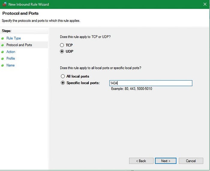Viewport: 210px width, 171px height.
Task: Click the 'Protocol and Ports' page heading
Action: pos(20,13)
